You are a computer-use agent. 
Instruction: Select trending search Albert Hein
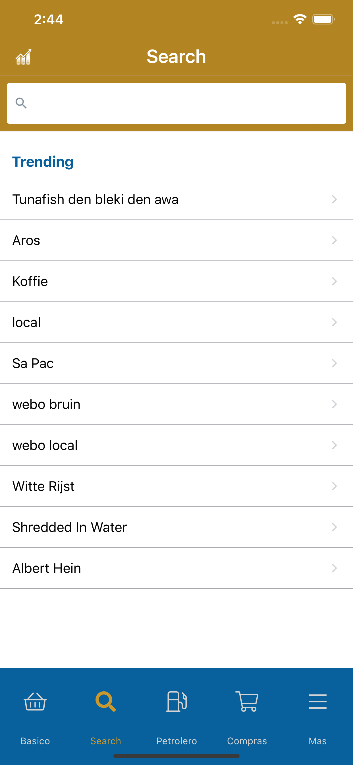176,568
